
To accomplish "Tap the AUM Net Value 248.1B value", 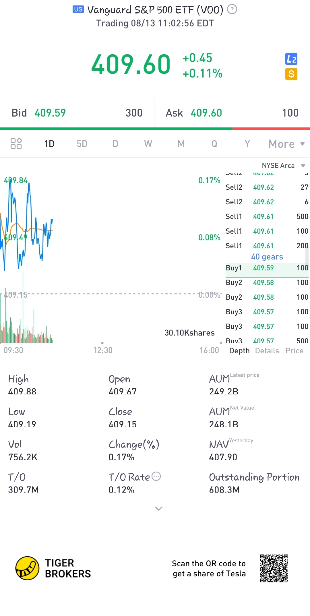I will click(x=224, y=424).
